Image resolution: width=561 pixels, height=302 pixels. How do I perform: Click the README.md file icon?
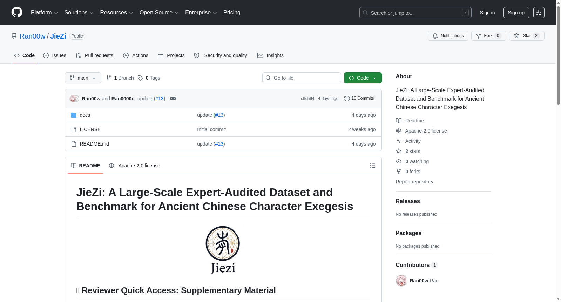click(x=74, y=144)
